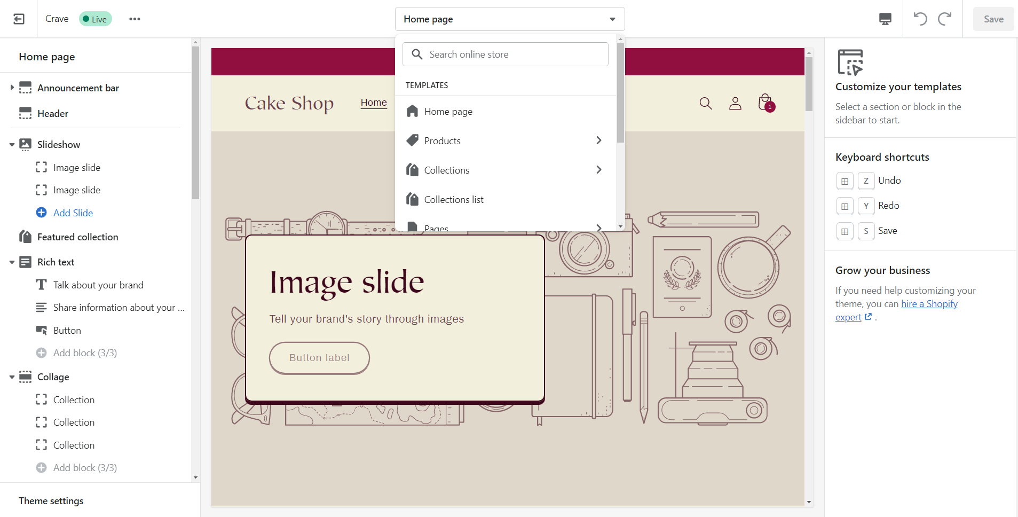Click the Button block cursor icon
The width and height of the screenshot is (1018, 517).
pyautogui.click(x=41, y=330)
